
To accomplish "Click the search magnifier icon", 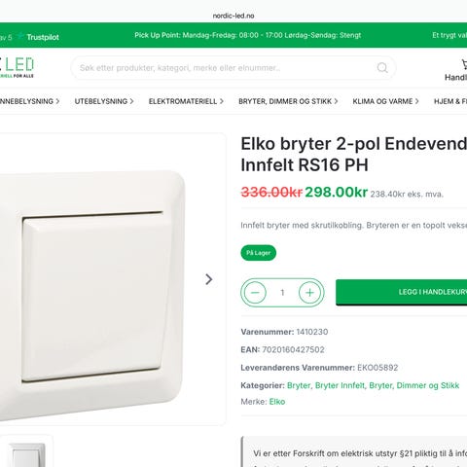I will tap(382, 67).
